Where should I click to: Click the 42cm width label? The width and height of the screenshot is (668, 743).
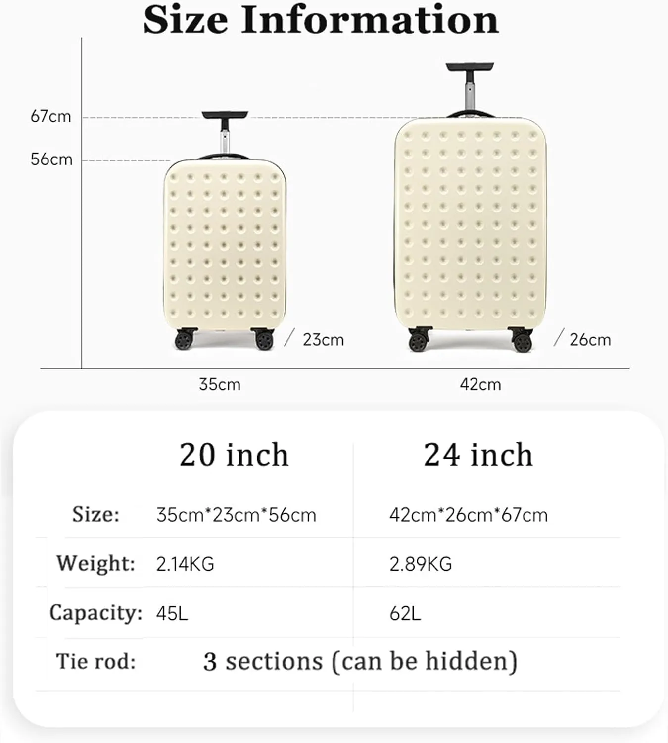[x=480, y=384]
